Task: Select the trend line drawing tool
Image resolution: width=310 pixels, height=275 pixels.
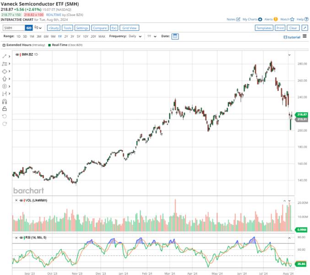Action: tap(4, 56)
